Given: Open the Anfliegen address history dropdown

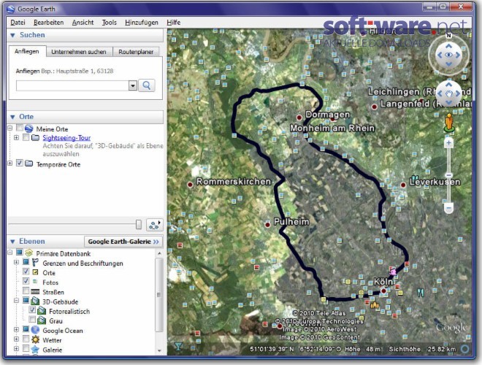Looking at the screenshot, I should (x=132, y=85).
